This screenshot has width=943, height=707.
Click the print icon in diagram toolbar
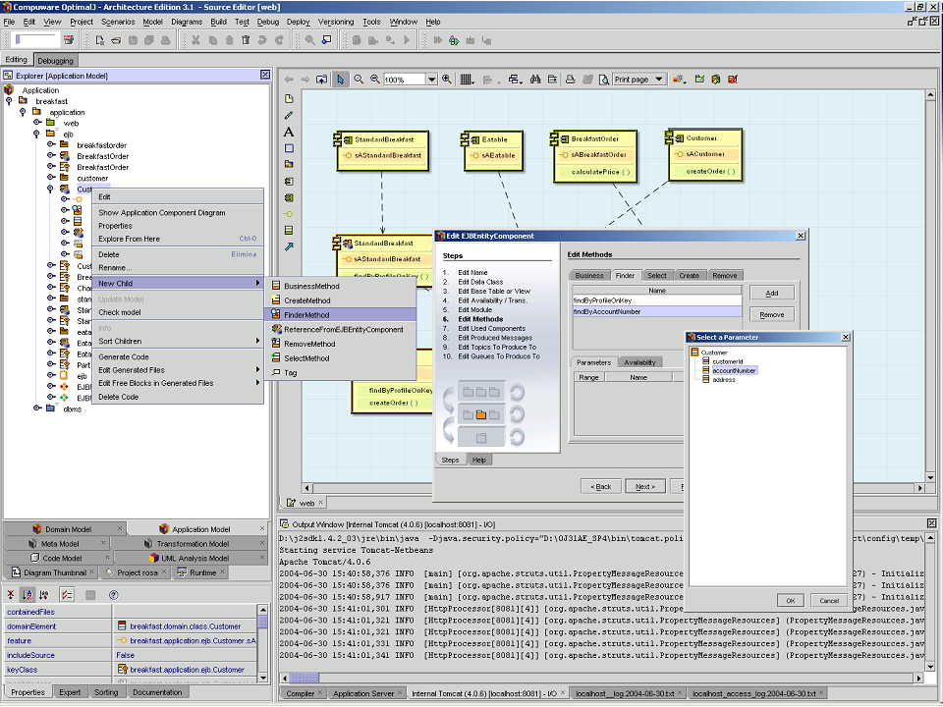pyautogui.click(x=570, y=80)
